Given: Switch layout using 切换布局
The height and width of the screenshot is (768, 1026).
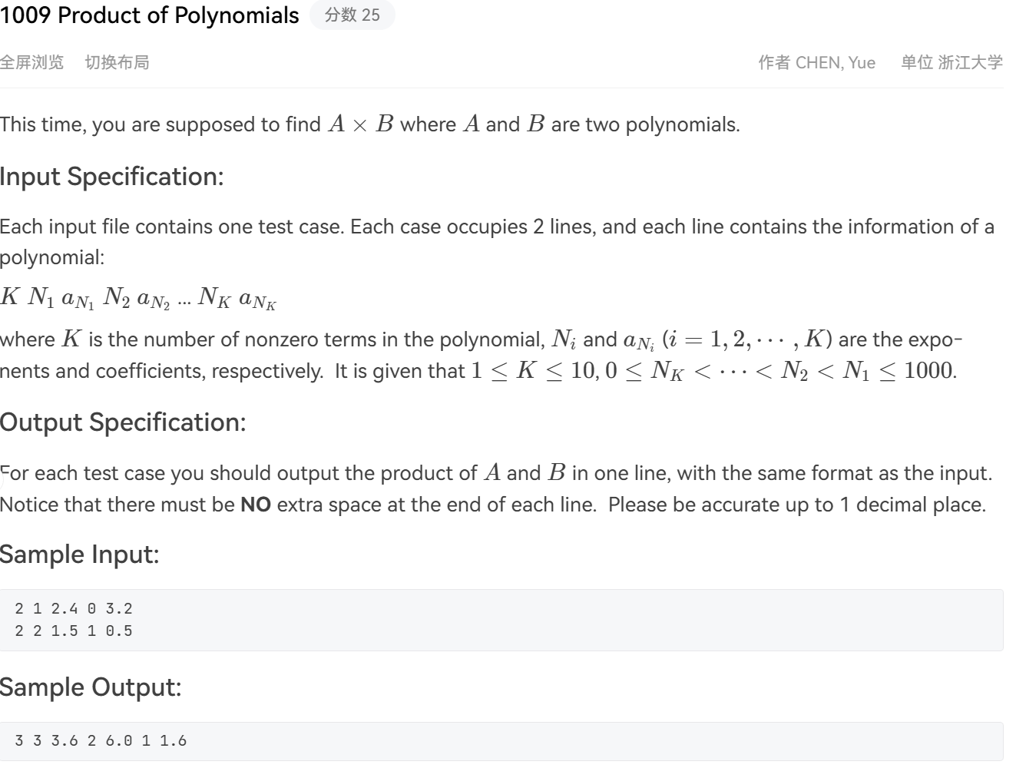Looking at the screenshot, I should [117, 62].
